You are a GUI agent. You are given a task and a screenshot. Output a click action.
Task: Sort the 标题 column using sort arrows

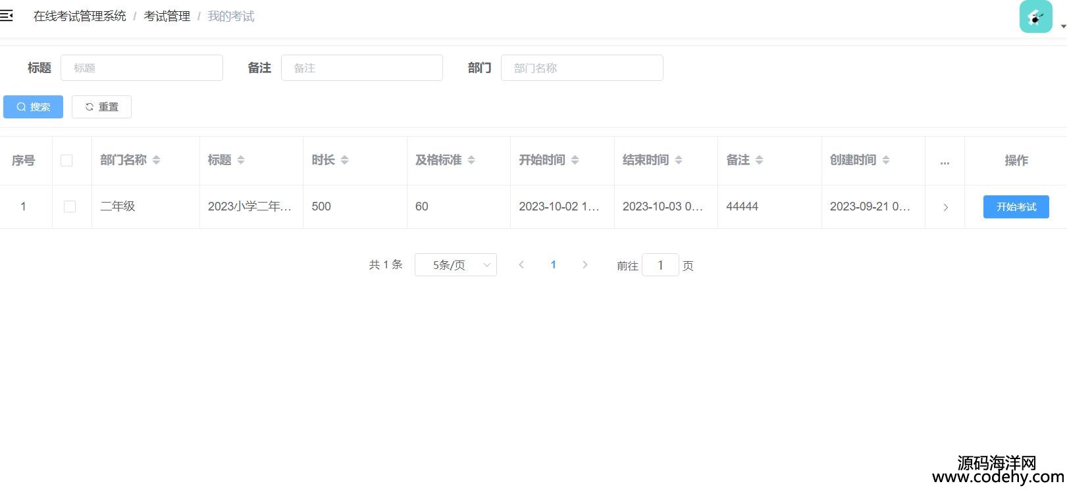pos(241,160)
